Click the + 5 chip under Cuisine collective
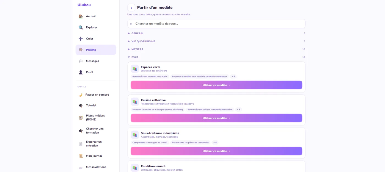This screenshot has width=385, height=172. (238, 110)
